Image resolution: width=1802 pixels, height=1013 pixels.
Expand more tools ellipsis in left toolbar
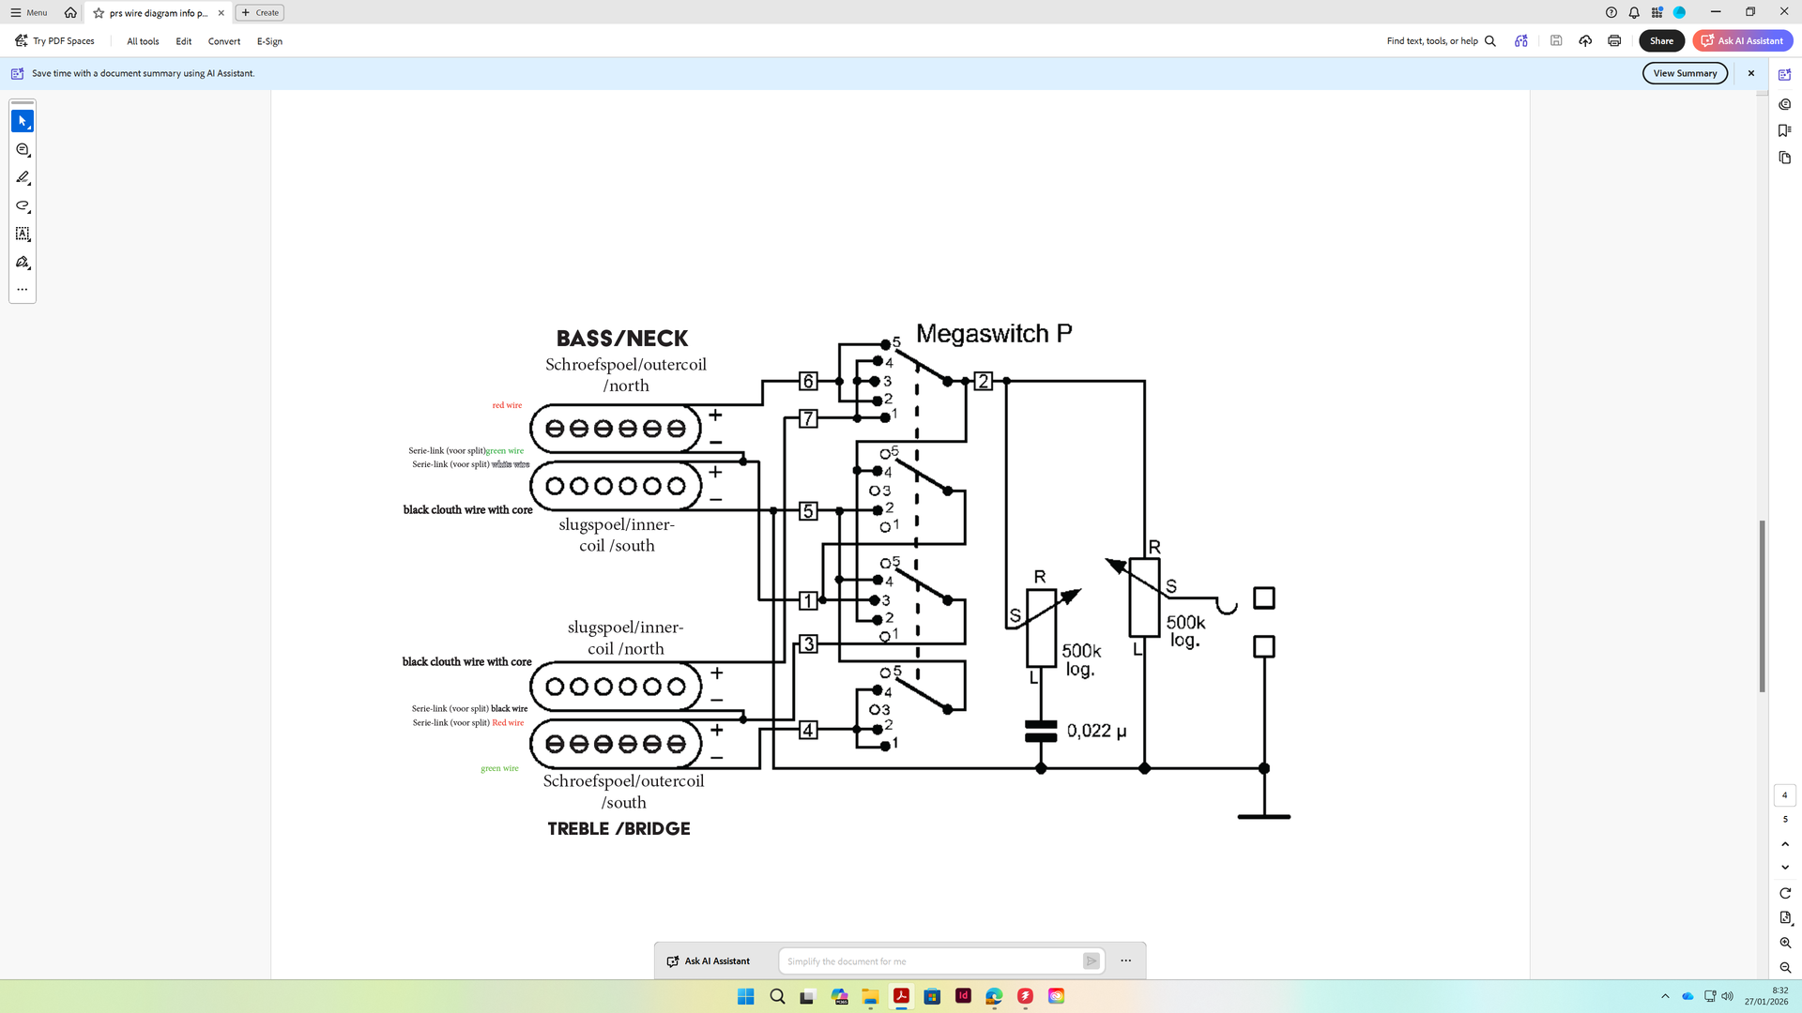23,290
